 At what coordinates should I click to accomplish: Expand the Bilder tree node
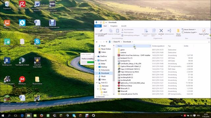pos(97,64)
